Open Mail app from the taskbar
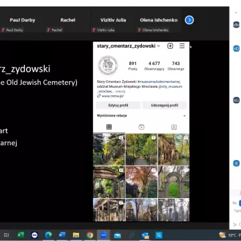The image size is (241, 241). click(117, 235)
